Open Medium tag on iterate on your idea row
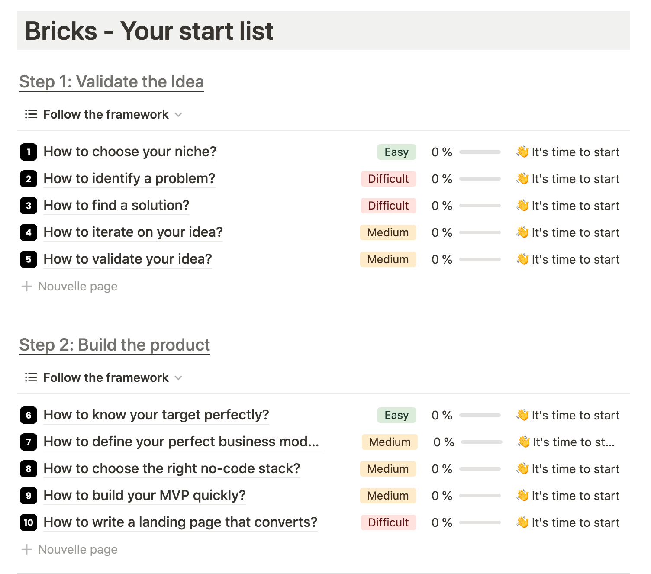The height and width of the screenshot is (574, 651). 388,232
